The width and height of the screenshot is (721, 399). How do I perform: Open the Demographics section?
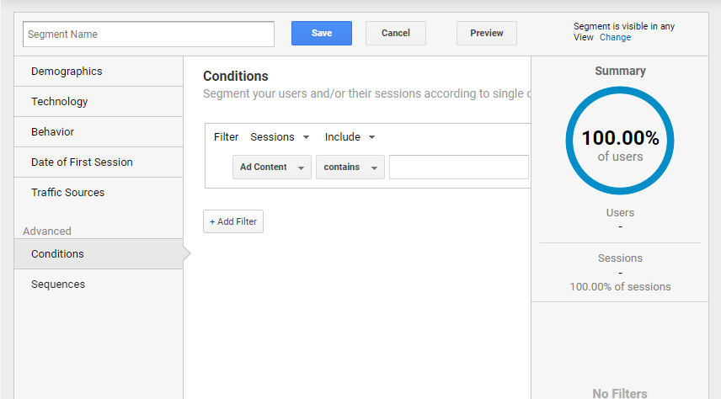[67, 72]
